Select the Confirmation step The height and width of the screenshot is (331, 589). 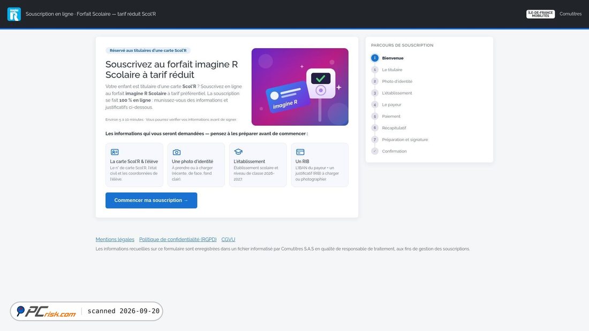[394, 151]
